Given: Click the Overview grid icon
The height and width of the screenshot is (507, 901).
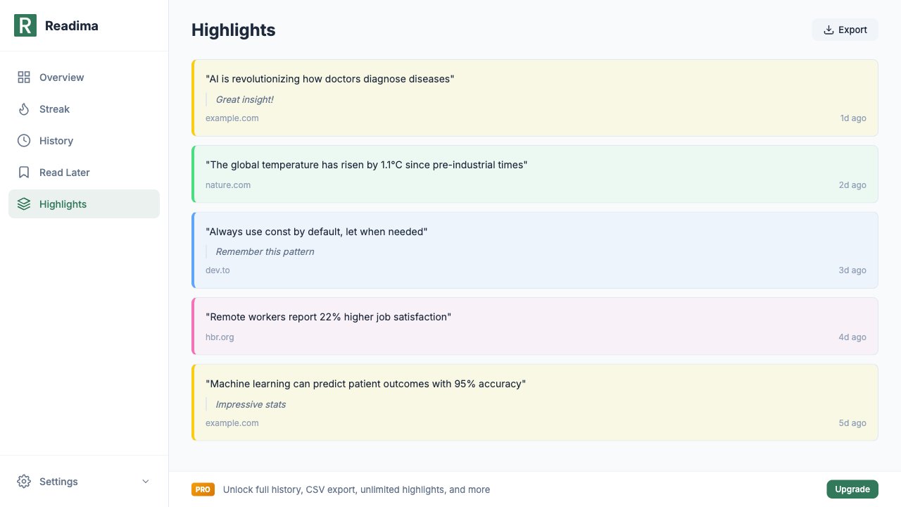Looking at the screenshot, I should click(23, 77).
